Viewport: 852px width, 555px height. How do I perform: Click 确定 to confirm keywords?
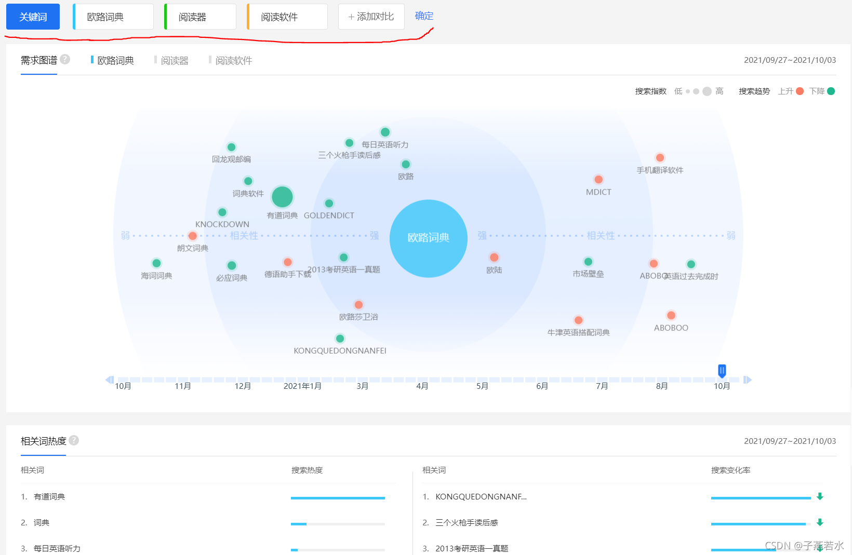pyautogui.click(x=424, y=16)
